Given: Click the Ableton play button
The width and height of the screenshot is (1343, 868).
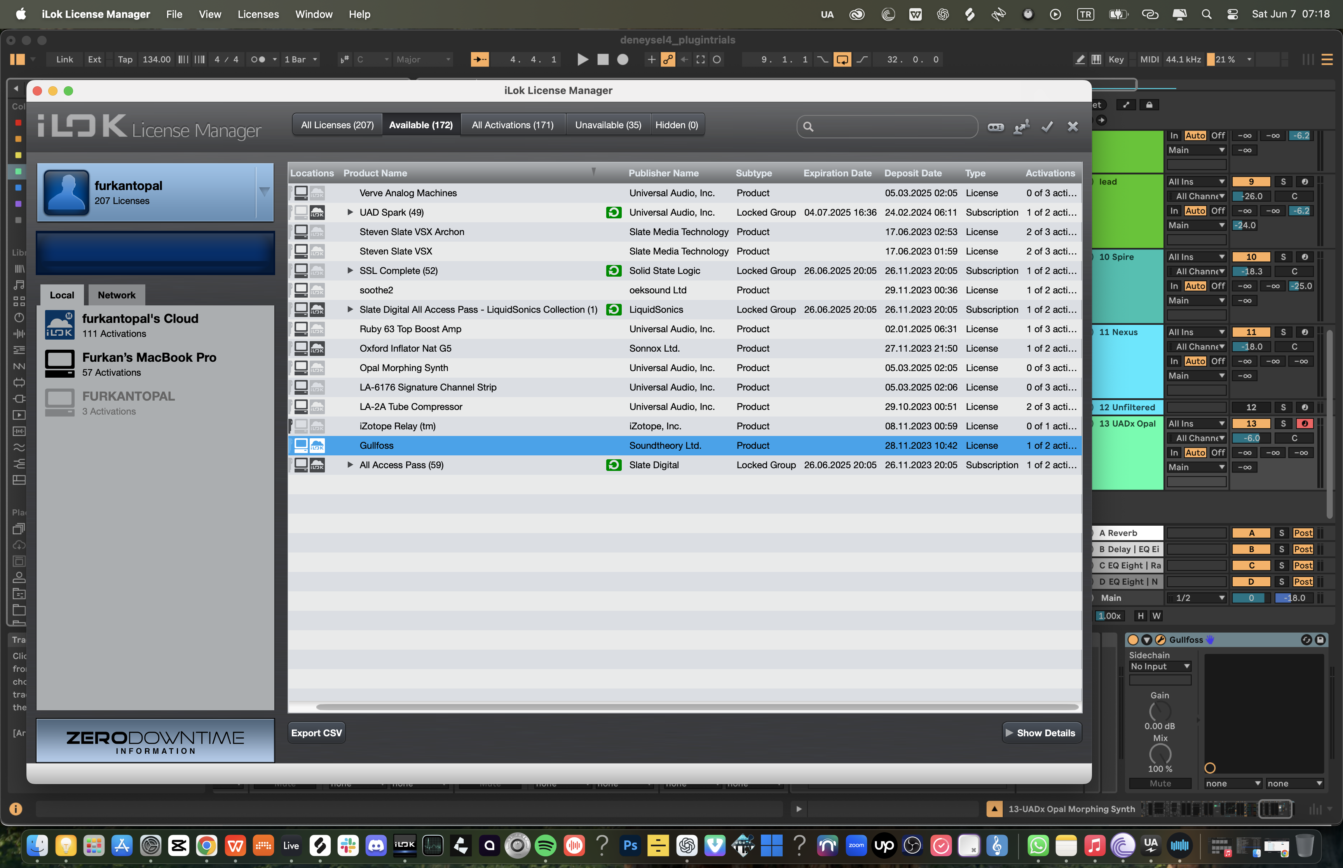Looking at the screenshot, I should pyautogui.click(x=583, y=60).
